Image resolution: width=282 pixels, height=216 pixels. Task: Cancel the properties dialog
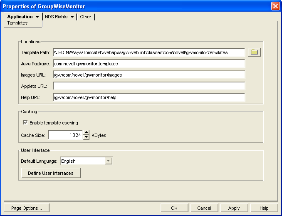coord(204,208)
